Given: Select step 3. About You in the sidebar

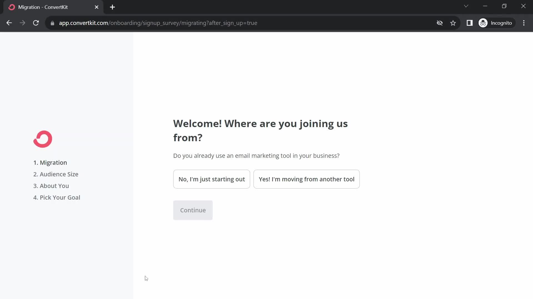Looking at the screenshot, I should click(51, 186).
